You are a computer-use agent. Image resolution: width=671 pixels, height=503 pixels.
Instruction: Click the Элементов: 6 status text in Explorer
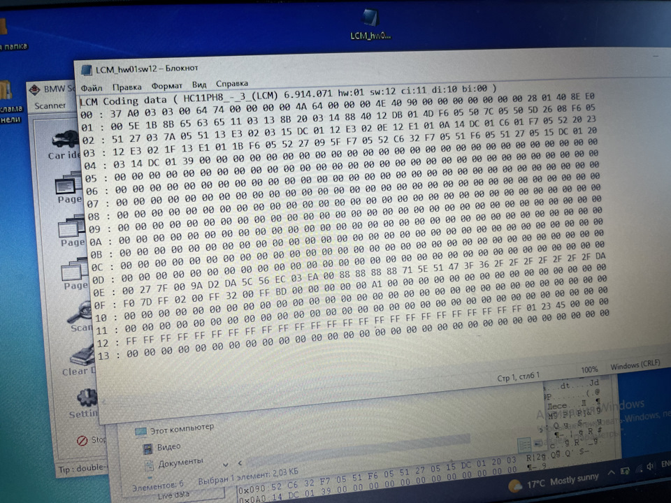click(157, 486)
